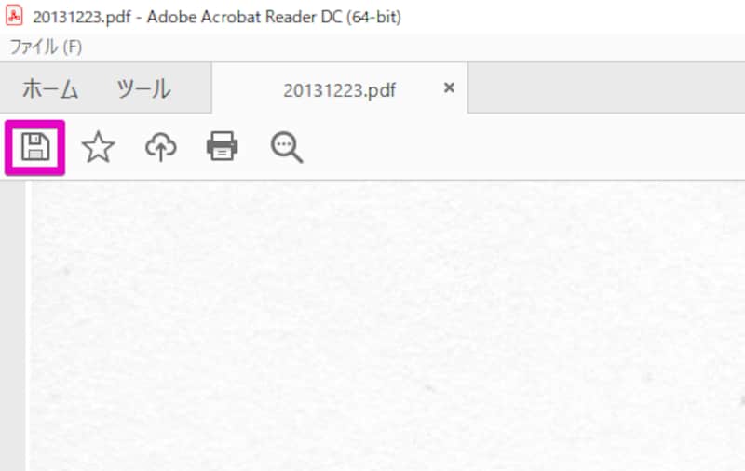
Task: Print the document using the printer icon
Action: click(223, 146)
